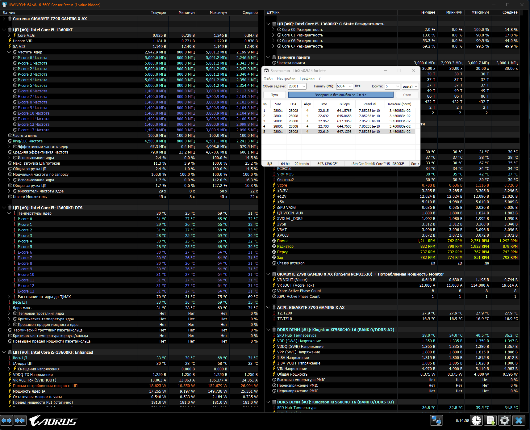The image size is (530, 430).
Task: Select the Предел мощности PL1 (статично) row
Action: pyautogui.click(x=129, y=402)
